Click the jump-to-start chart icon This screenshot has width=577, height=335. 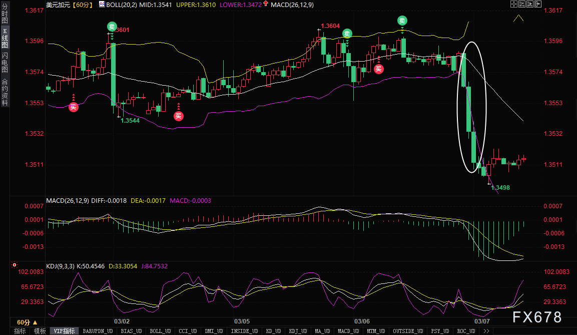pos(522,4)
